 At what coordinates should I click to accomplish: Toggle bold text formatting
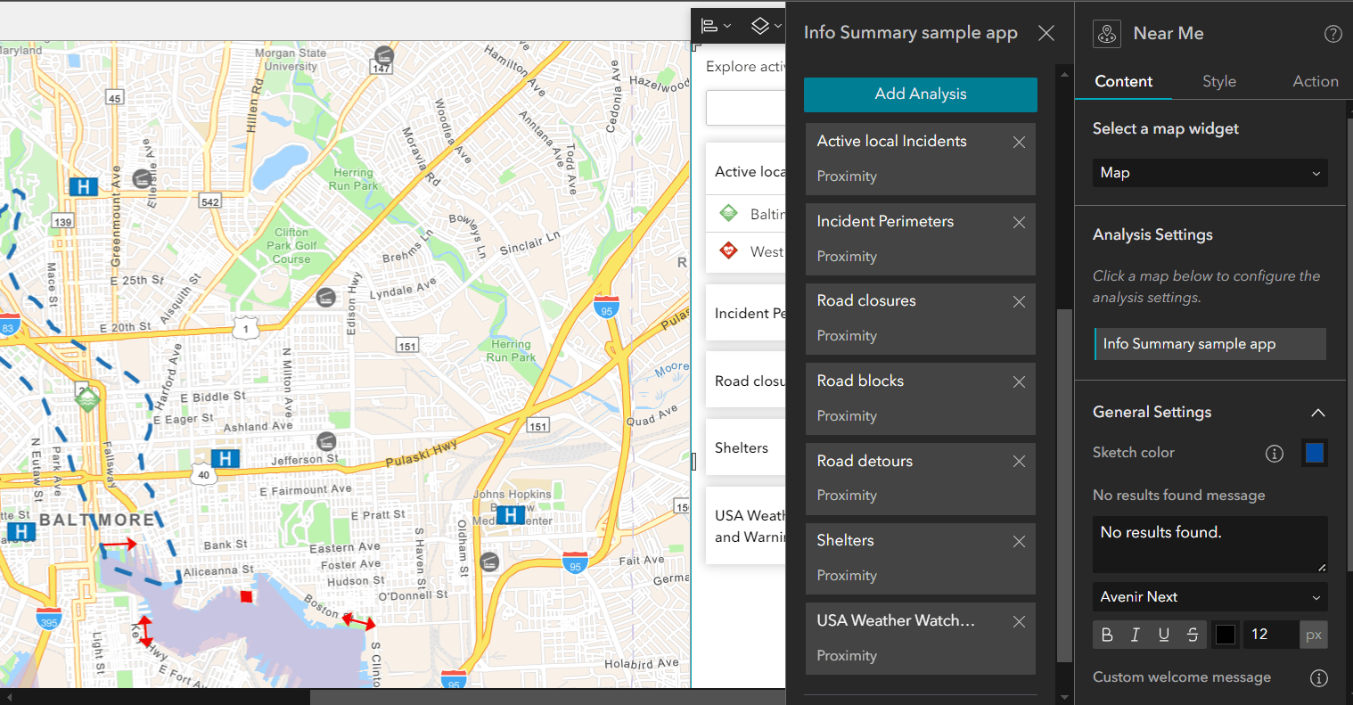pos(1107,635)
